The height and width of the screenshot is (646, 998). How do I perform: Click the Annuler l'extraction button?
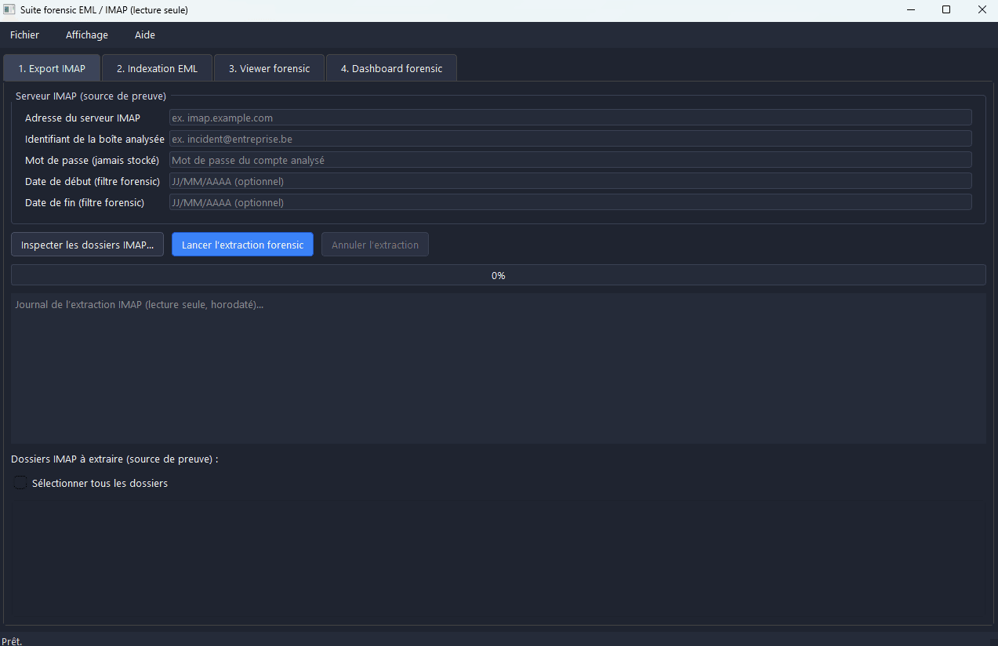[375, 245]
